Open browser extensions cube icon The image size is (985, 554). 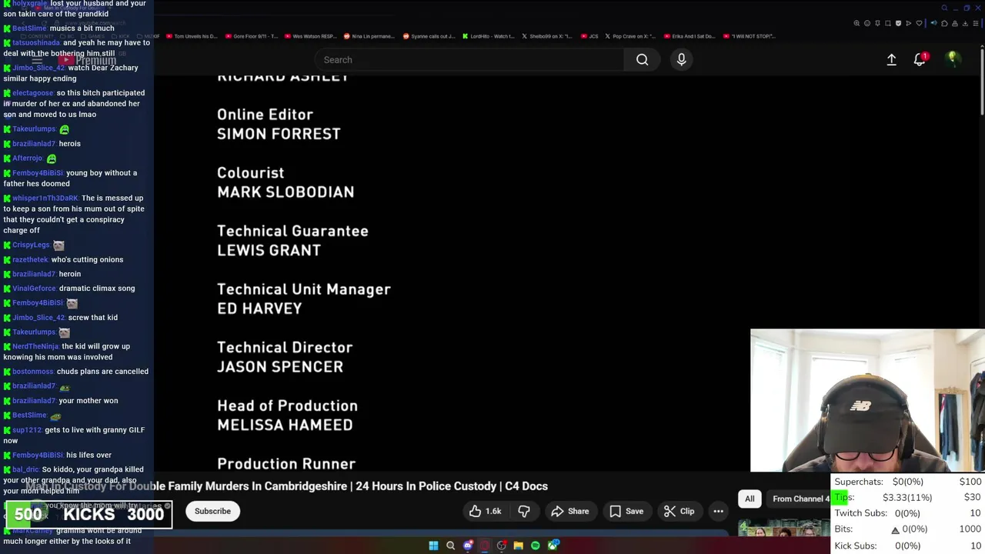pos(944,23)
